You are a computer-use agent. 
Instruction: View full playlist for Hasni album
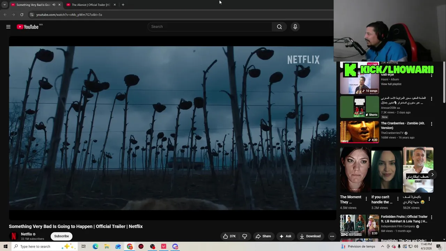tap(391, 84)
